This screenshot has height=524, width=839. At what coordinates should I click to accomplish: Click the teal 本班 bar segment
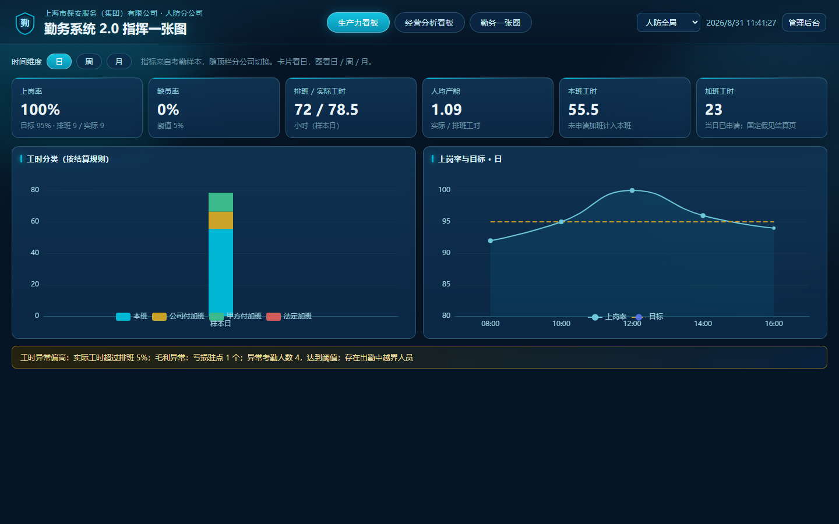click(221, 272)
